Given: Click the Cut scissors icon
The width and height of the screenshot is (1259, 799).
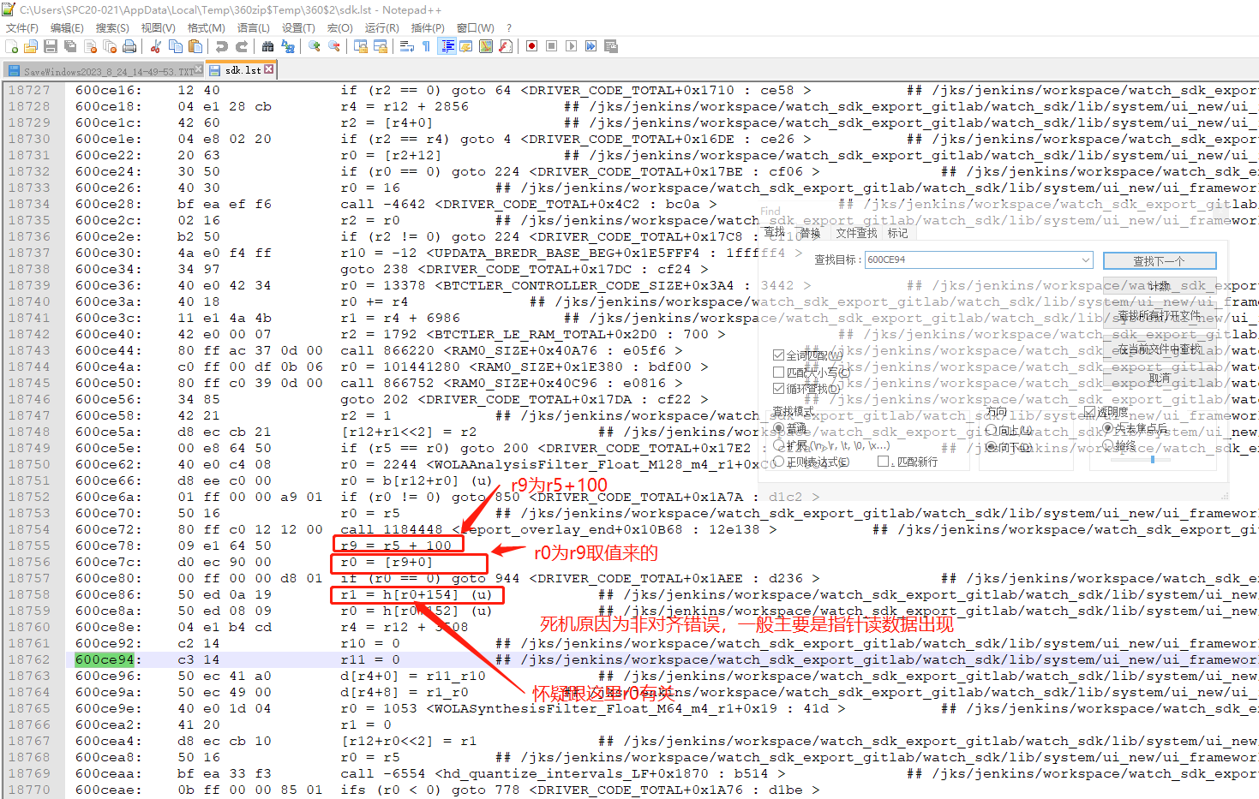Looking at the screenshot, I should (156, 46).
